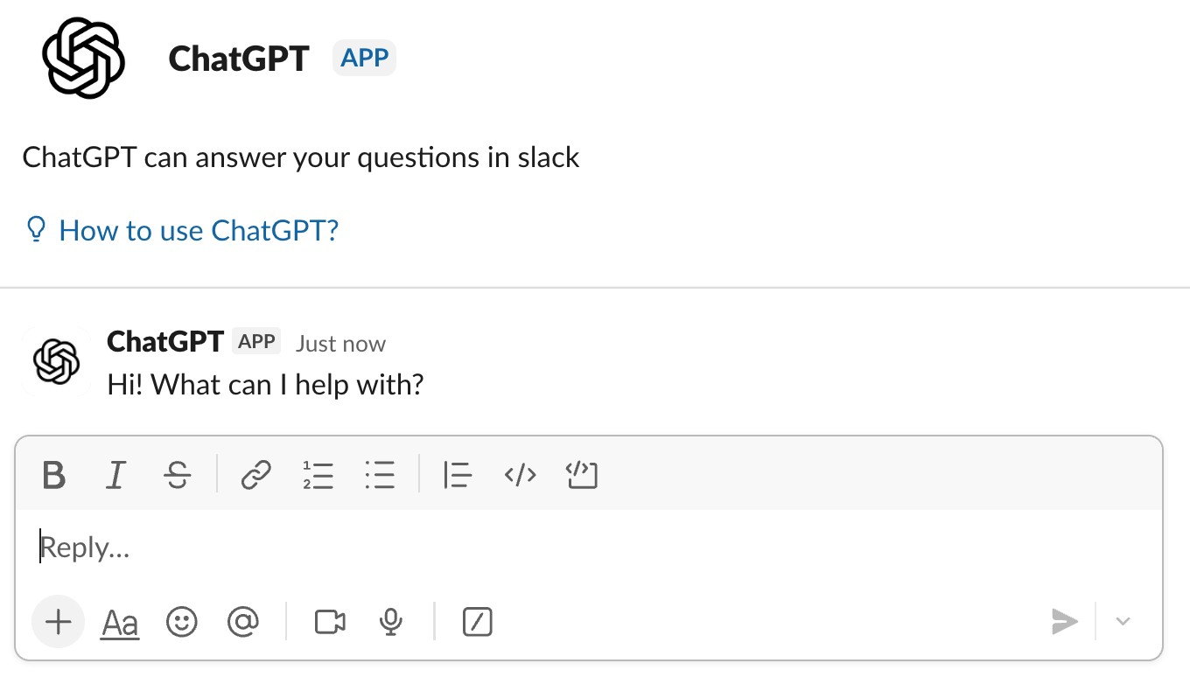Open the emoji picker

pyautogui.click(x=182, y=622)
